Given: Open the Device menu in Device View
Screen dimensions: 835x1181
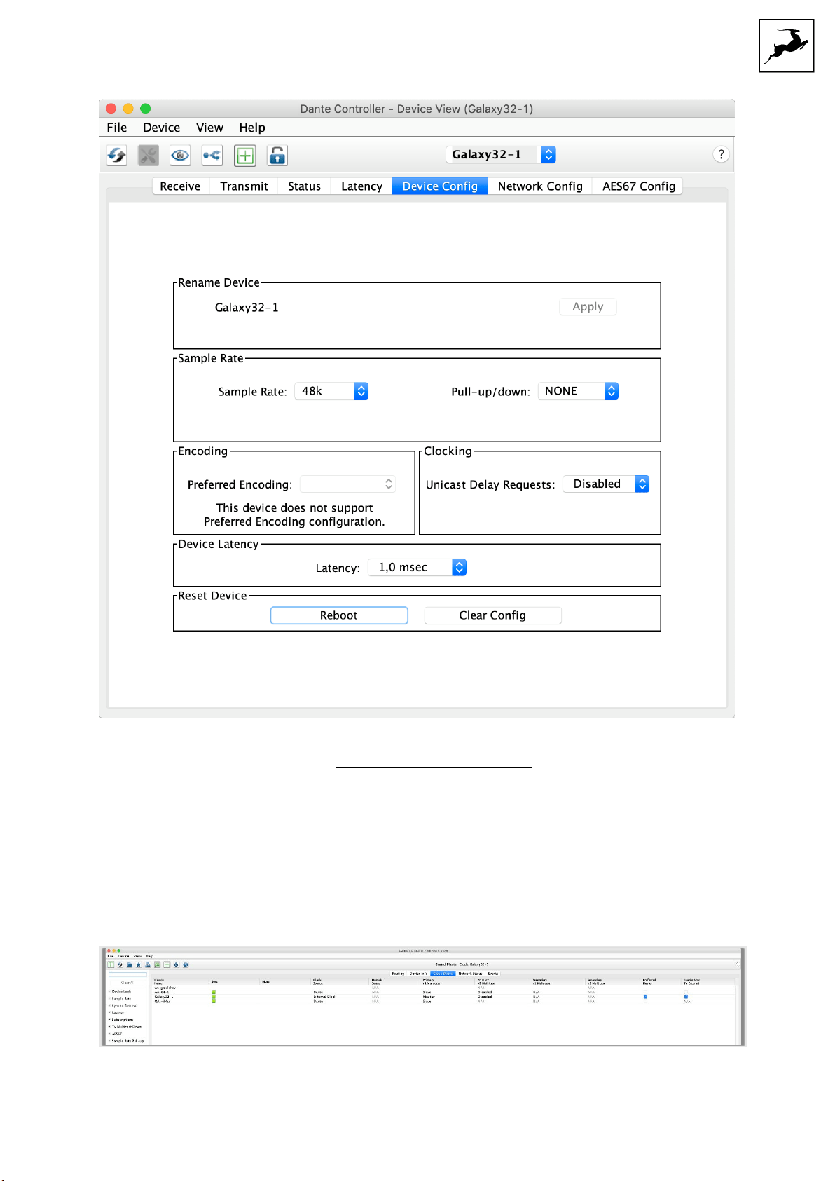Looking at the screenshot, I should coord(162,128).
